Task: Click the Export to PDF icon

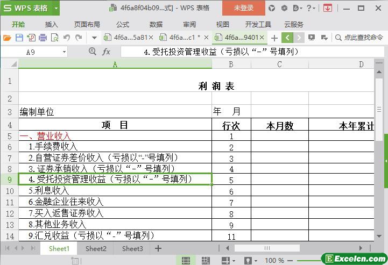Action: (31, 38)
